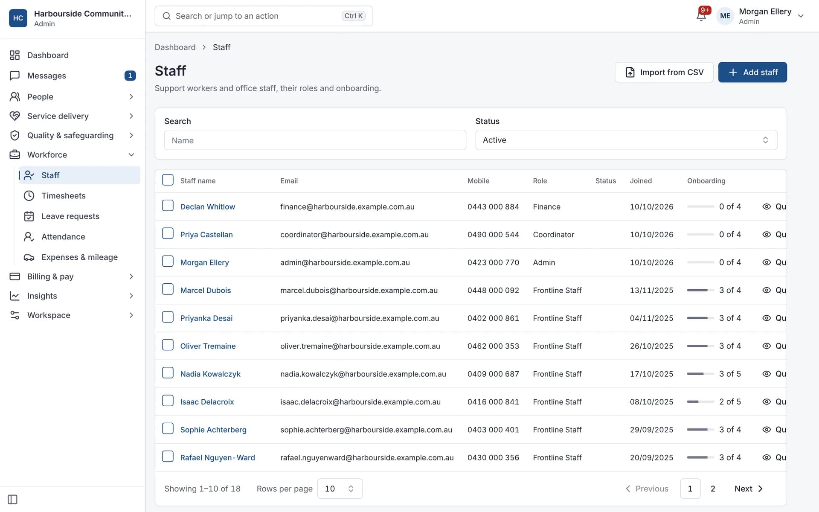Click the Add staff button
819x512 pixels.
tap(752, 72)
